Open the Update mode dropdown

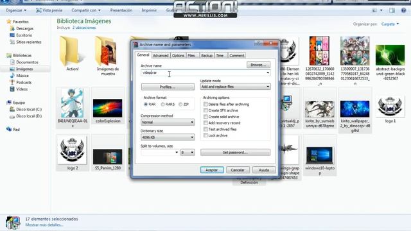(x=236, y=87)
